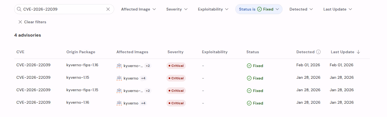Click the search magnifier icon
This screenshot has width=387, height=117.
19,9
